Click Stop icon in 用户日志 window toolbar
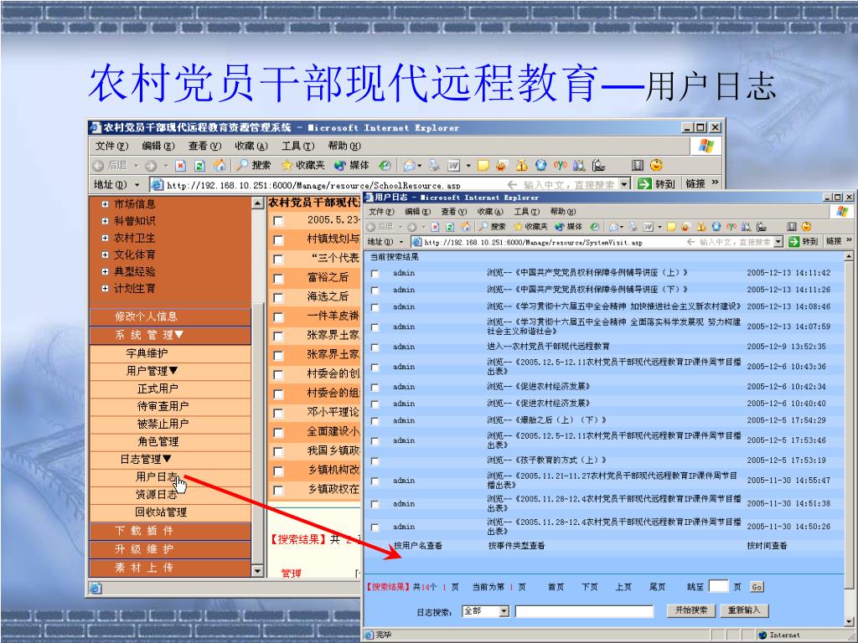The image size is (858, 643). coord(435,227)
